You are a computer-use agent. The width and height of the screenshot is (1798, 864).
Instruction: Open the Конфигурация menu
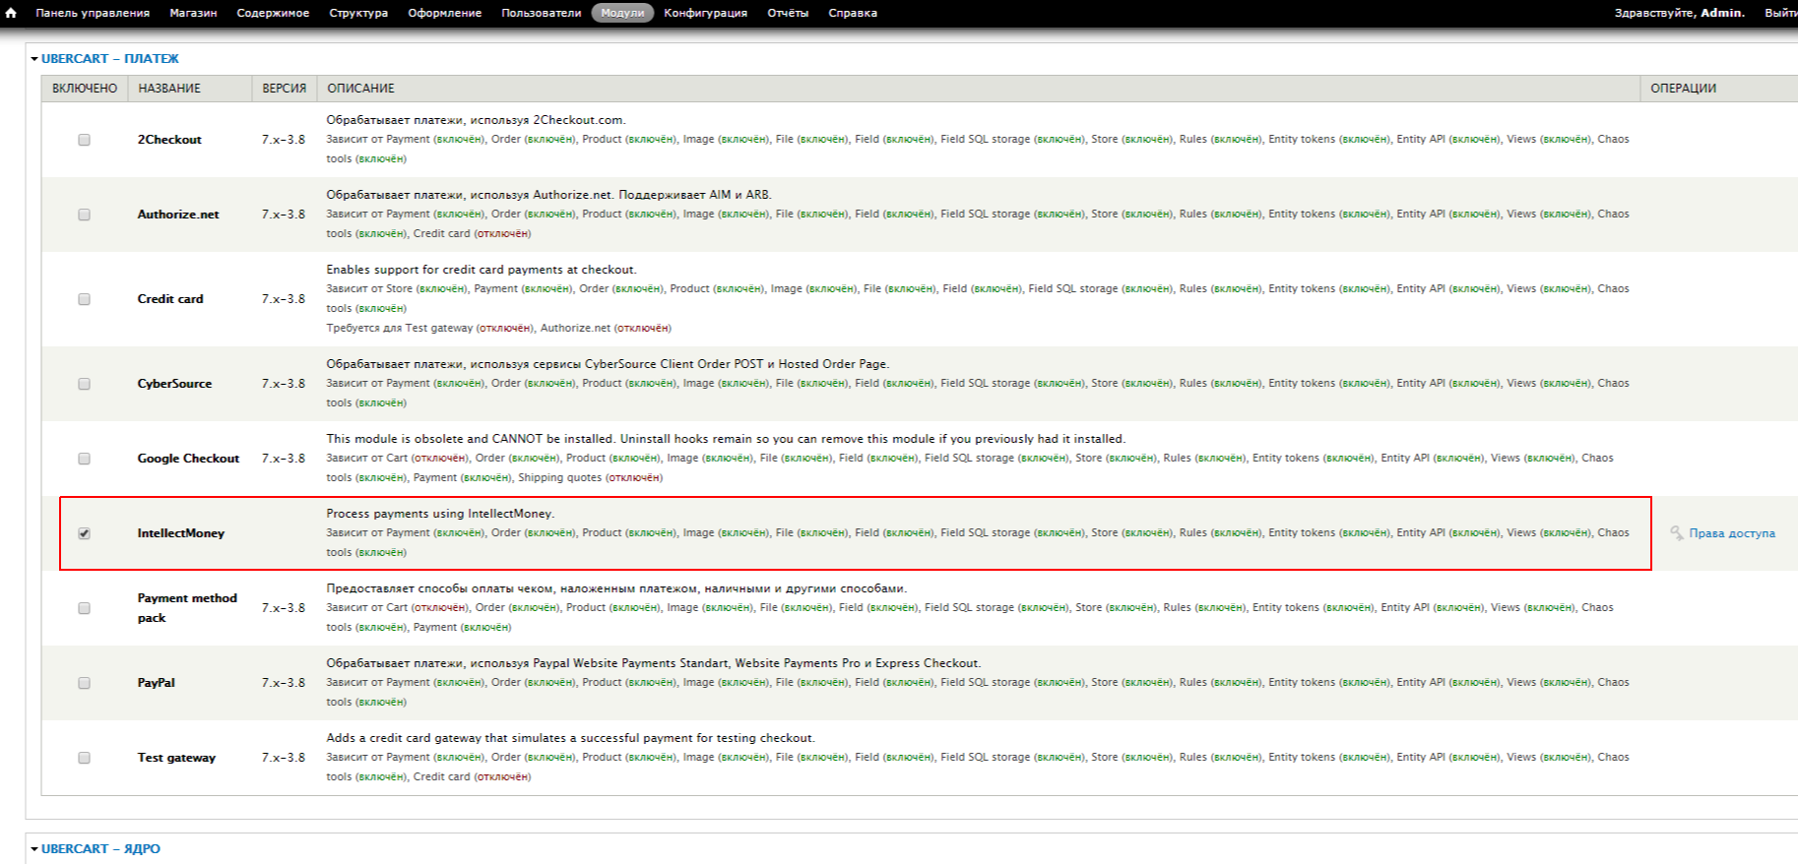[x=705, y=13]
